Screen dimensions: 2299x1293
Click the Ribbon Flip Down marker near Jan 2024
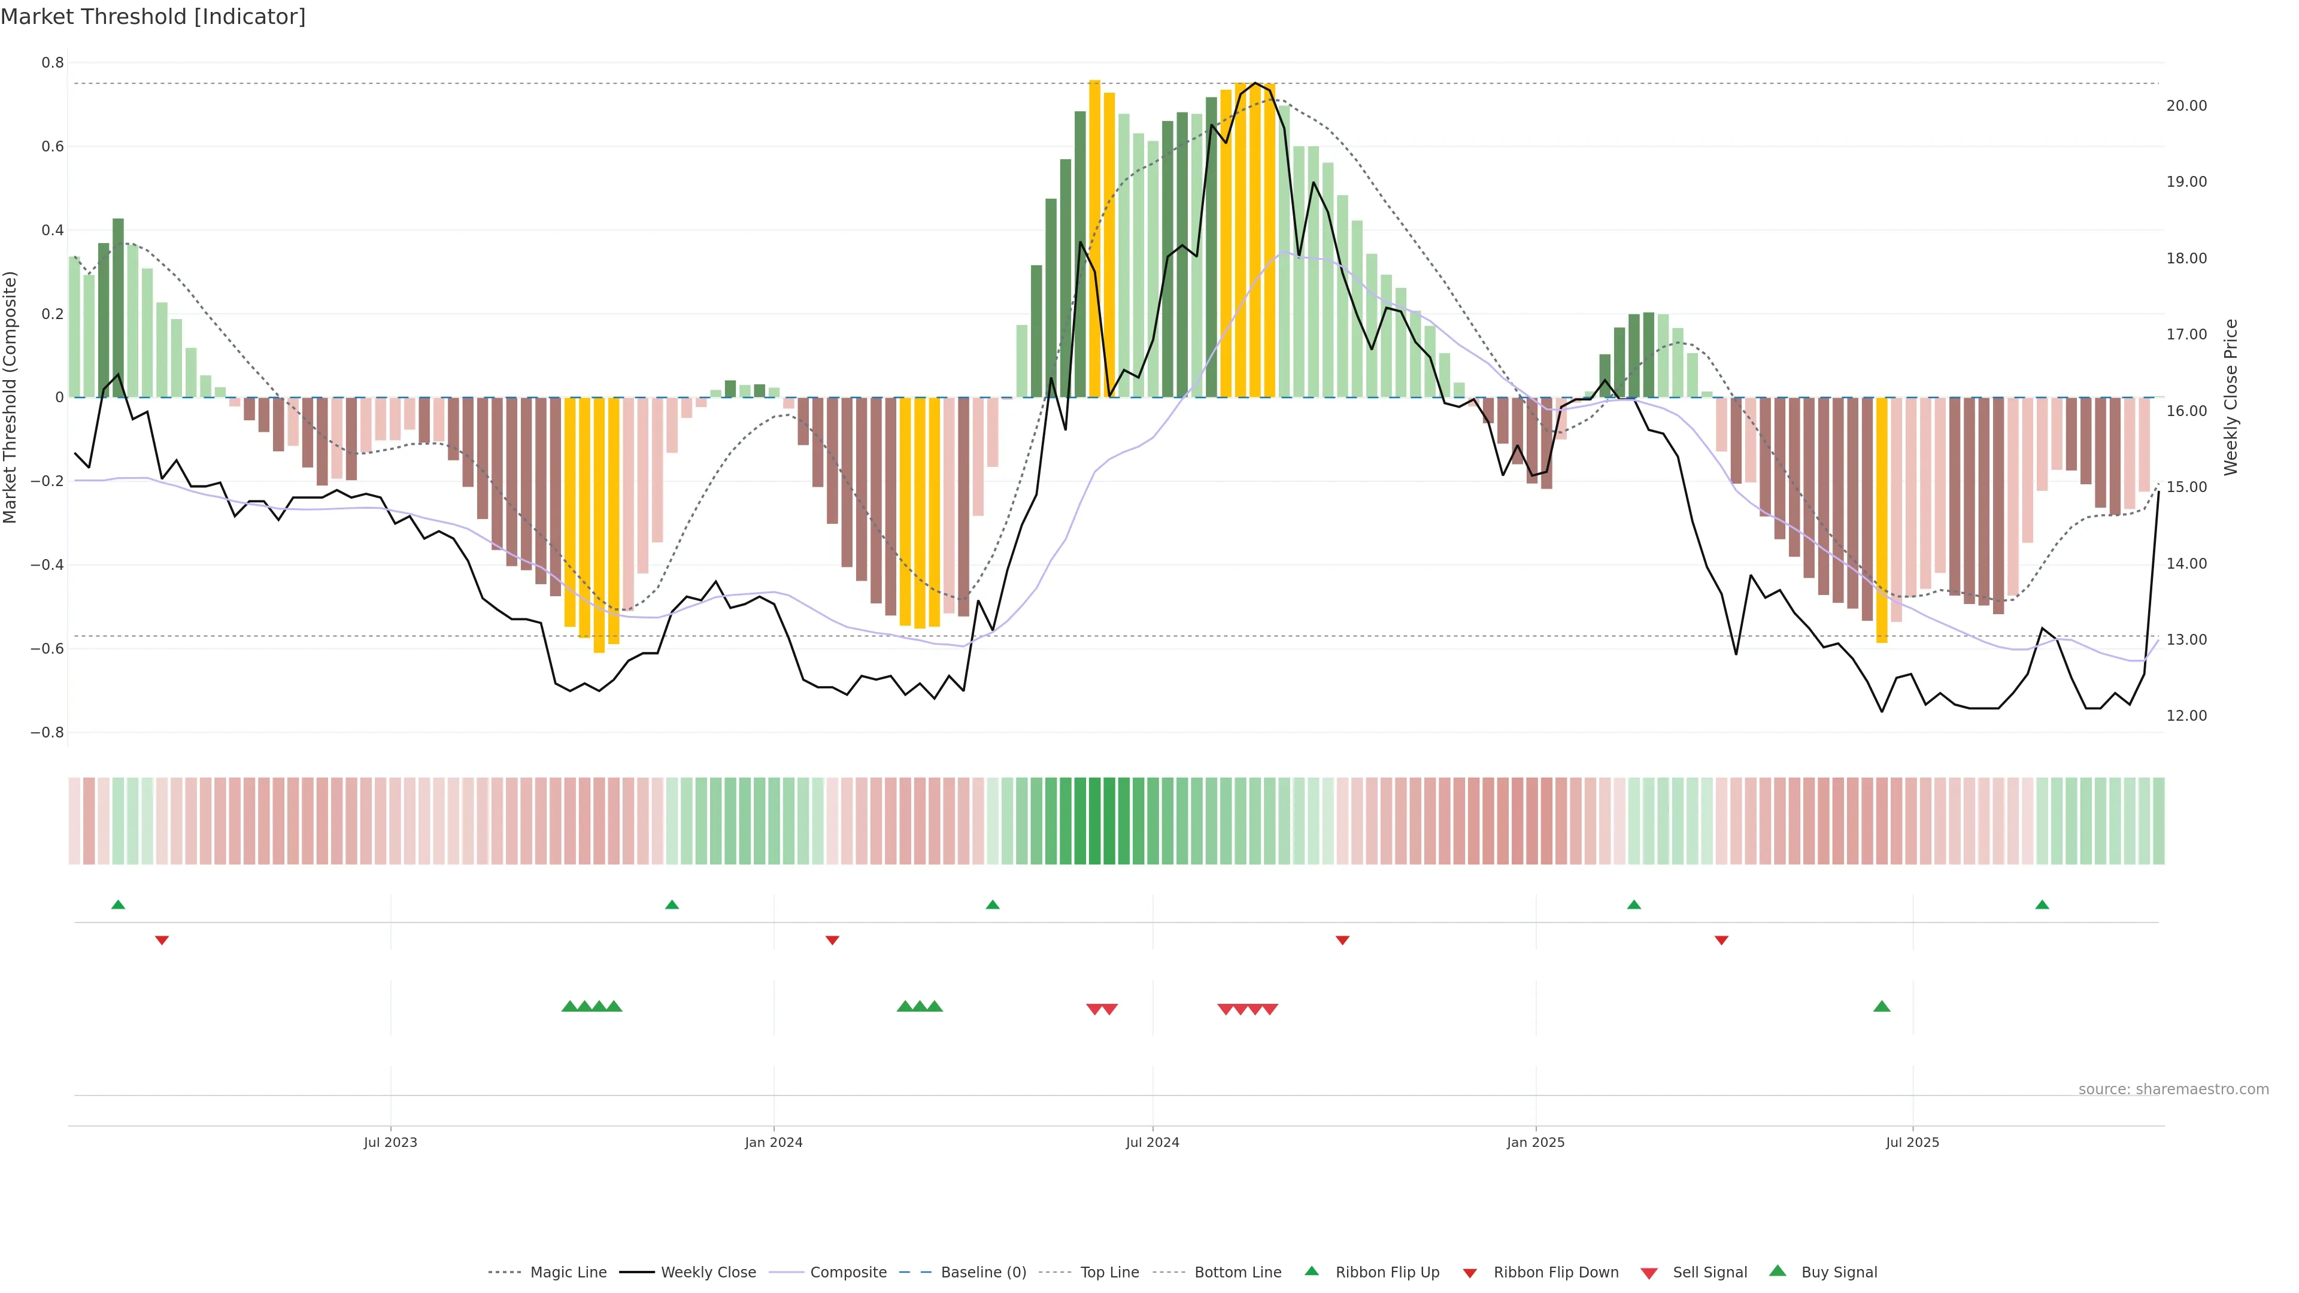pyautogui.click(x=832, y=940)
